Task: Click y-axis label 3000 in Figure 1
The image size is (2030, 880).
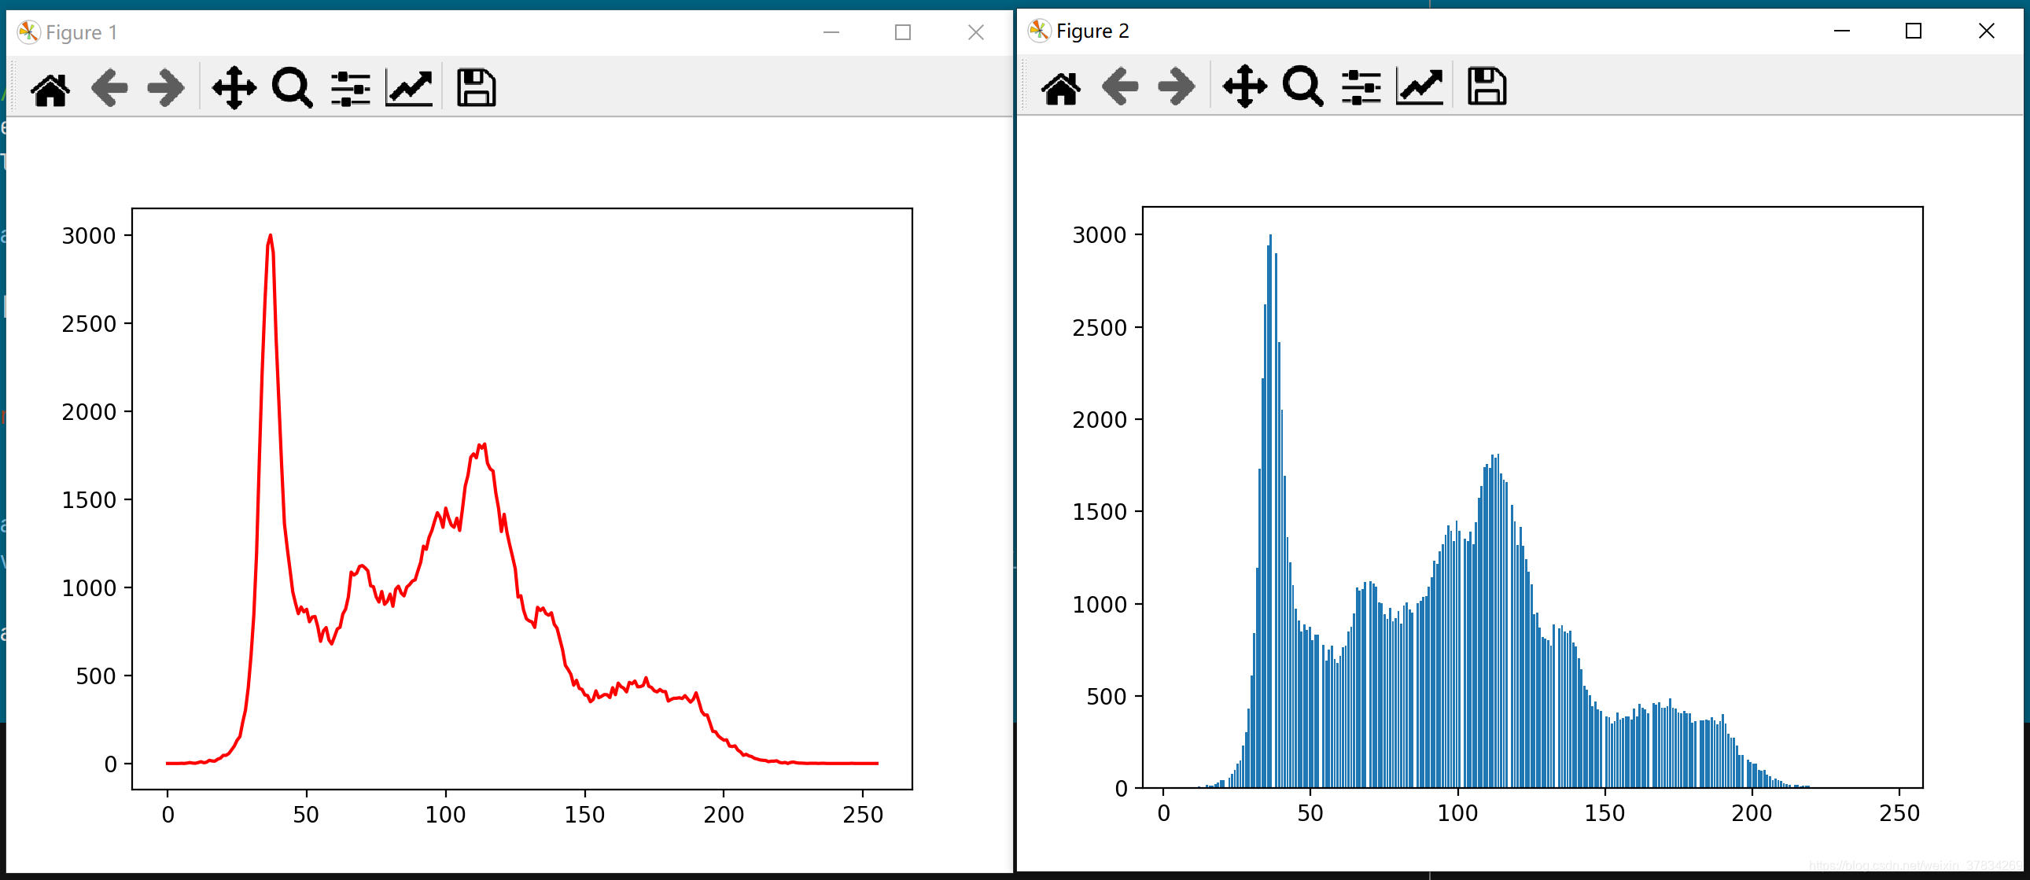Action: pyautogui.click(x=89, y=236)
